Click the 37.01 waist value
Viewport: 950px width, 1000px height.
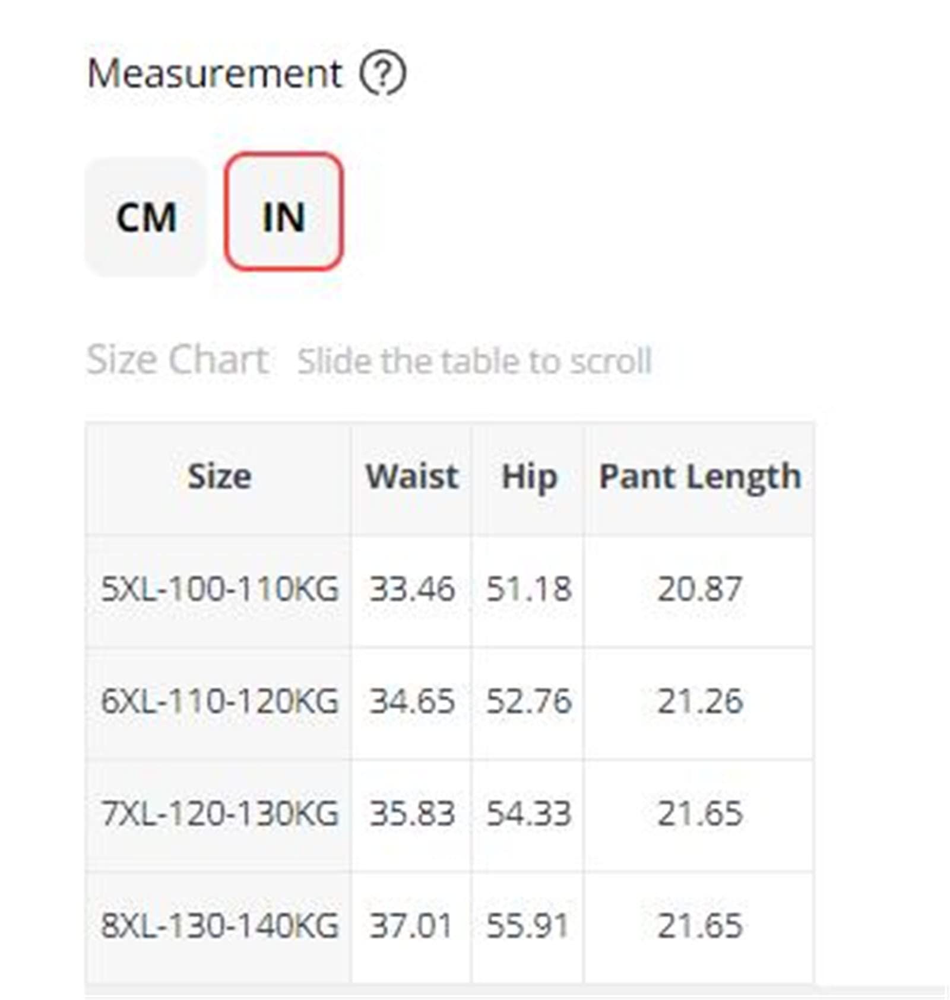pyautogui.click(x=411, y=926)
